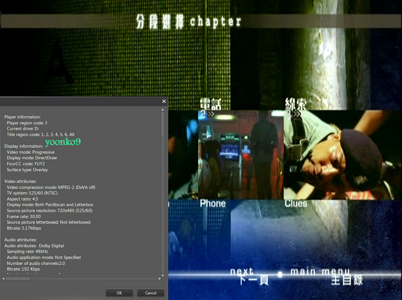The height and width of the screenshot is (300, 402).
Task: Click 'Audio attributes: Dolby Digital' line
Action: [34, 246]
